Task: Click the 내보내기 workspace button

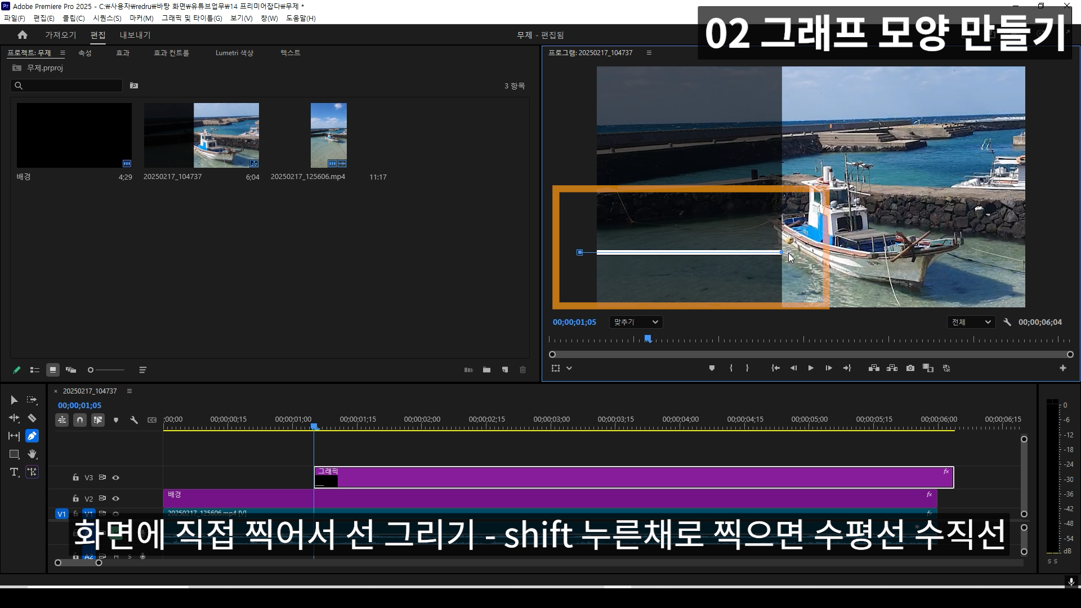Action: click(x=135, y=35)
